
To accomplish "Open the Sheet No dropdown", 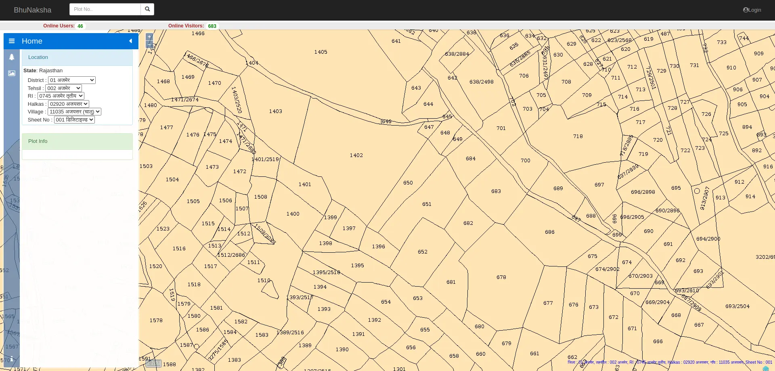I will pos(74,119).
